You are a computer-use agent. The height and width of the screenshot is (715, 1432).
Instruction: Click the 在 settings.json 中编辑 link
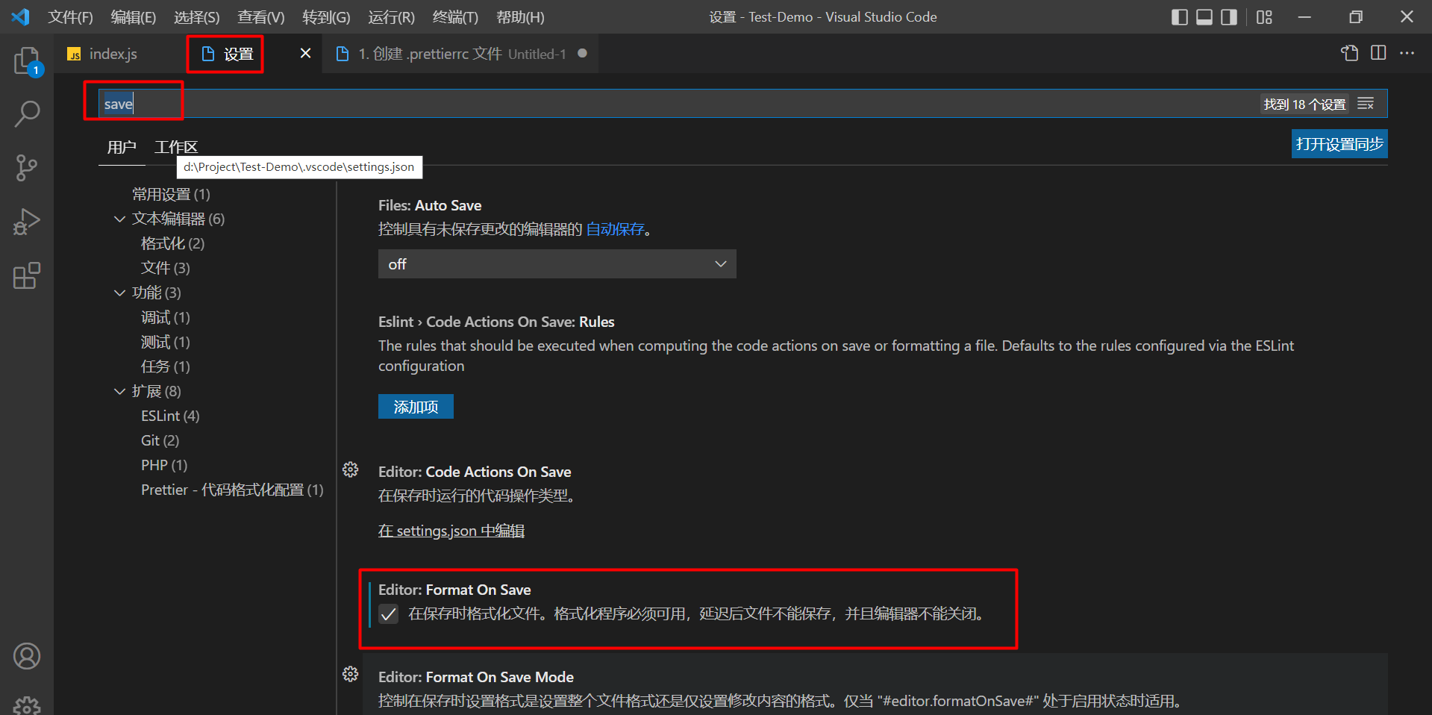coord(451,531)
